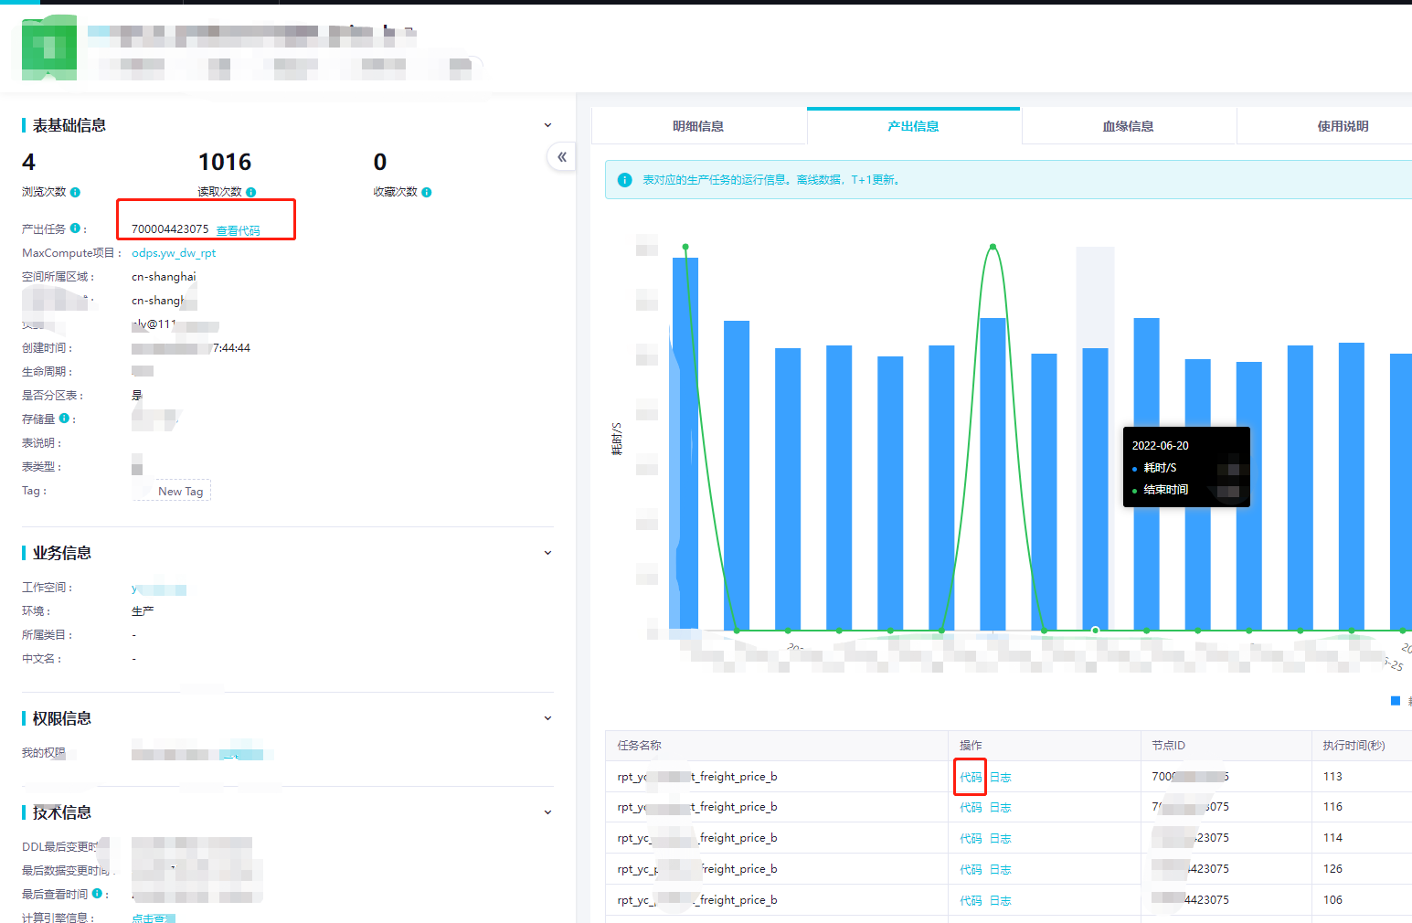
Task: Open the 使用说明 tab
Action: coord(1343,126)
